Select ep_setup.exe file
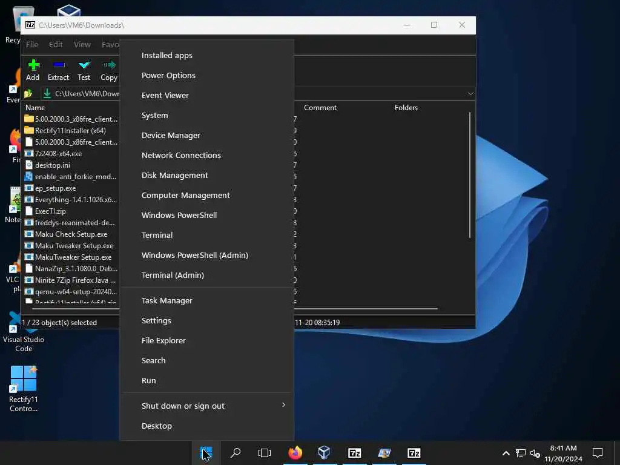Viewport: 620px width, 465px height. 55,188
